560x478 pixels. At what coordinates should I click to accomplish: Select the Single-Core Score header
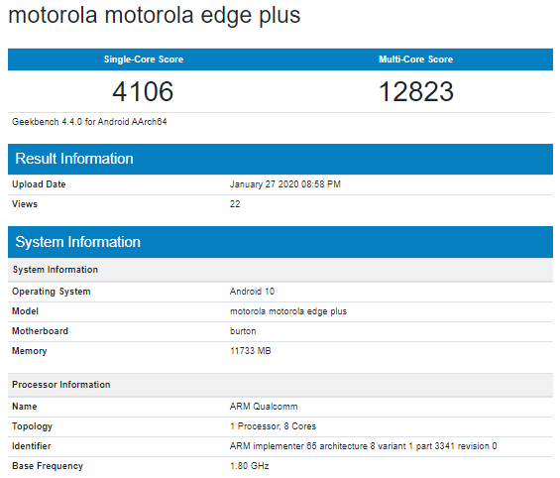coord(144,60)
